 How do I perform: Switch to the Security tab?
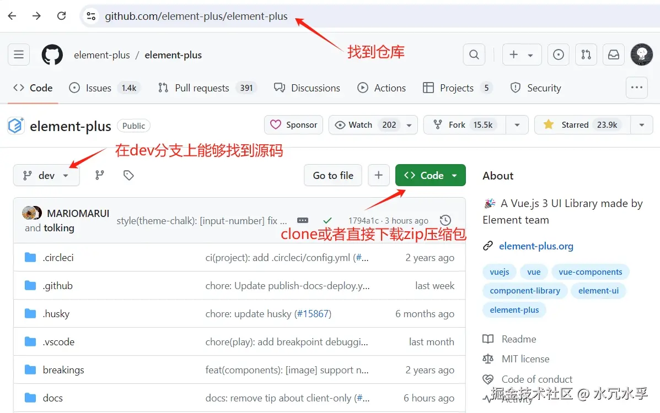(x=536, y=88)
